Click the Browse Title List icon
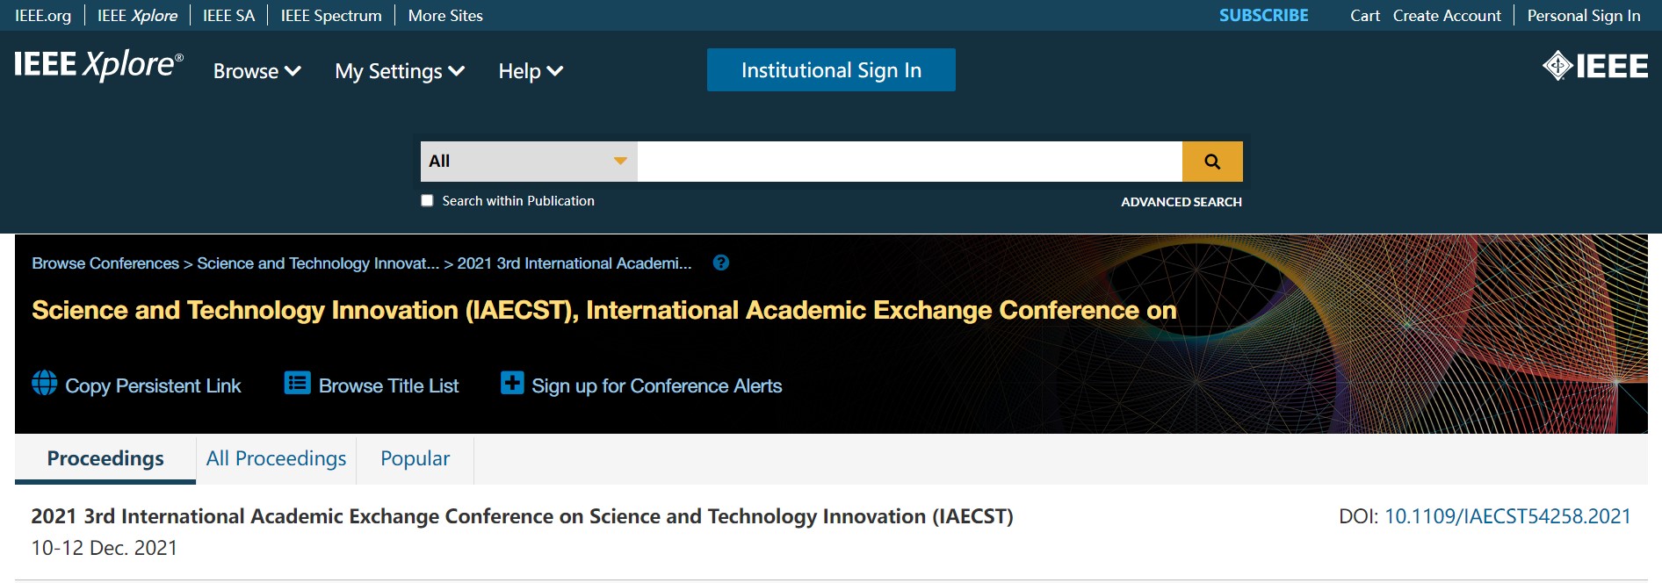The width and height of the screenshot is (1662, 583). coord(298,383)
